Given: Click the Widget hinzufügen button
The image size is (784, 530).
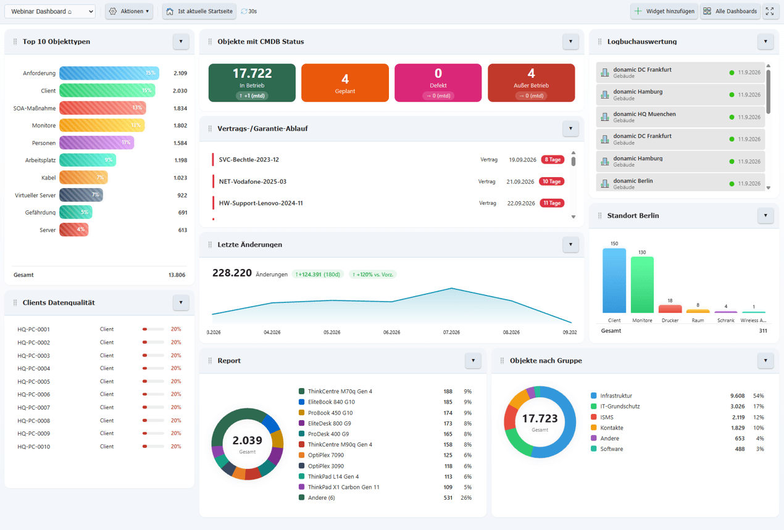Looking at the screenshot, I should [x=664, y=11].
